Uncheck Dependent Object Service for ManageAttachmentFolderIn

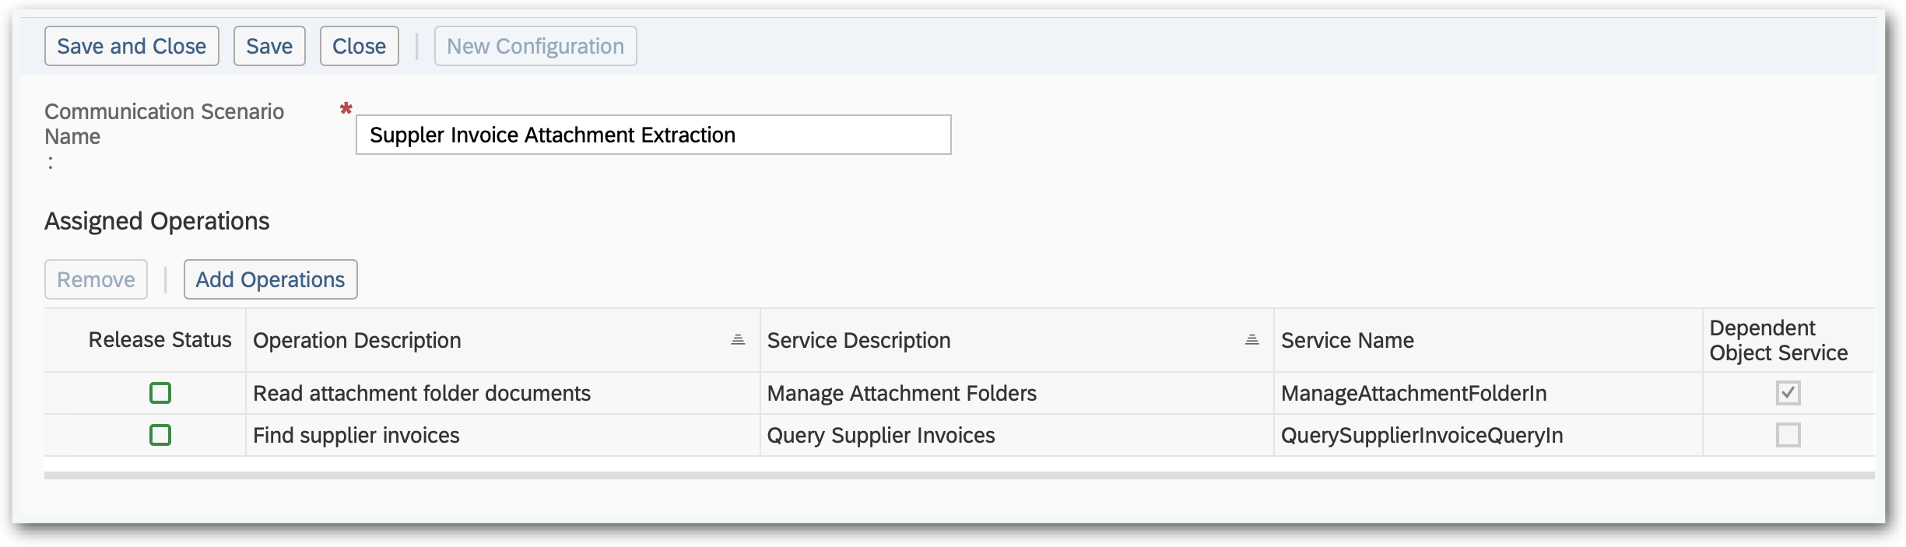1788,393
